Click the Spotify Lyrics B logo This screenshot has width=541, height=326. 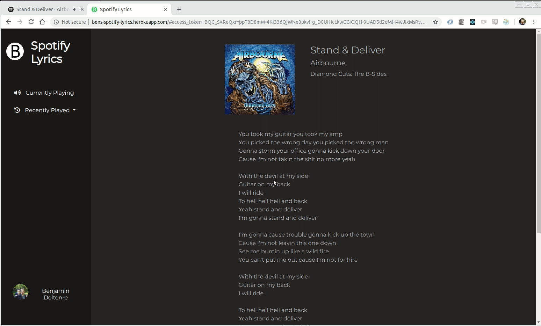click(15, 51)
